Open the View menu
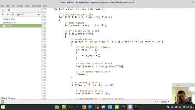The width and height of the screenshot is (195, 110). pyautogui.click(x=13, y=6)
